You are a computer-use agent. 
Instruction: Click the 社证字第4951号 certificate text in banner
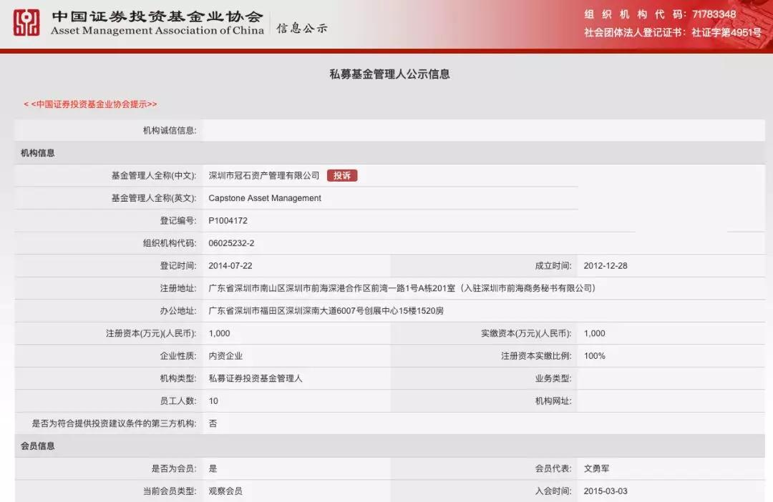click(x=726, y=32)
